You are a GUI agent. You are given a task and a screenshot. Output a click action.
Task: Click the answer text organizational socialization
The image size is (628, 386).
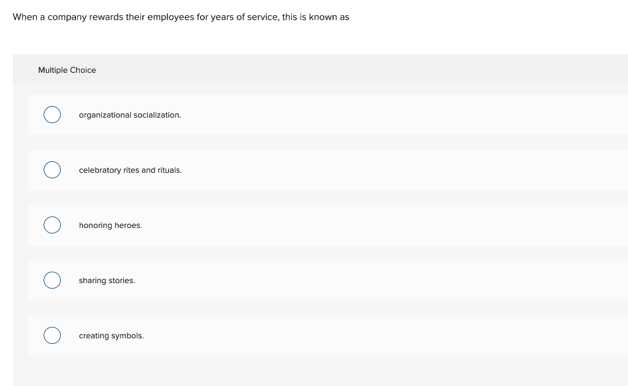129,115
